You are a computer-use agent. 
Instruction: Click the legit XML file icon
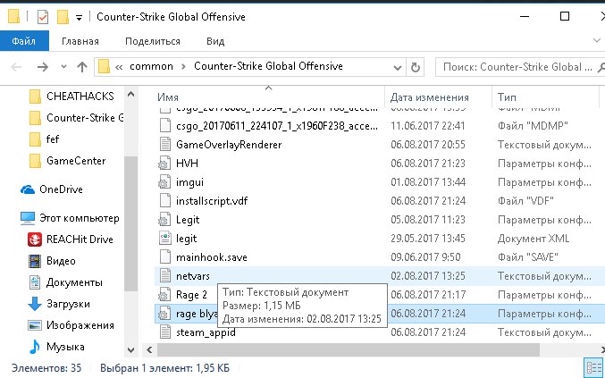point(164,239)
